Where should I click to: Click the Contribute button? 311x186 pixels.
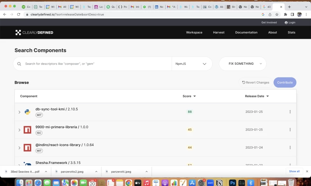(x=285, y=83)
